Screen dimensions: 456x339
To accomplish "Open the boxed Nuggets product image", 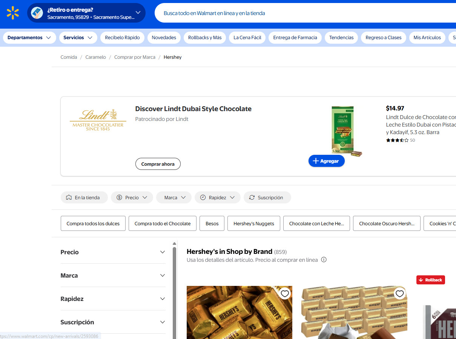I will [x=354, y=313].
